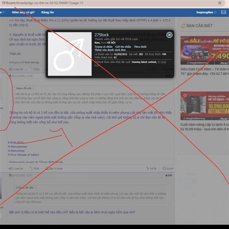Click 'Trả lời' reply icon on 27Stock's post
This screenshot has height=229, width=229.
151,169
